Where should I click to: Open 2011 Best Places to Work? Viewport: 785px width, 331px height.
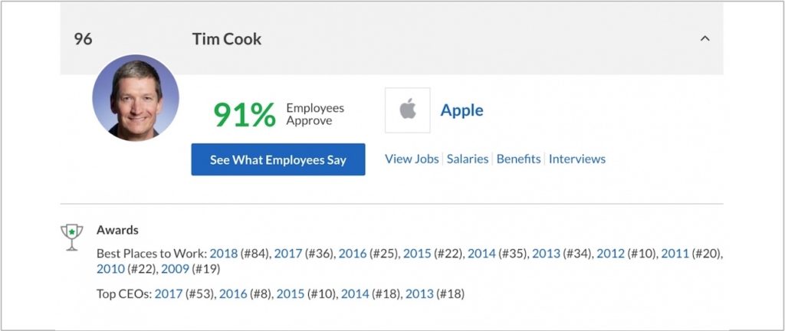tap(675, 253)
